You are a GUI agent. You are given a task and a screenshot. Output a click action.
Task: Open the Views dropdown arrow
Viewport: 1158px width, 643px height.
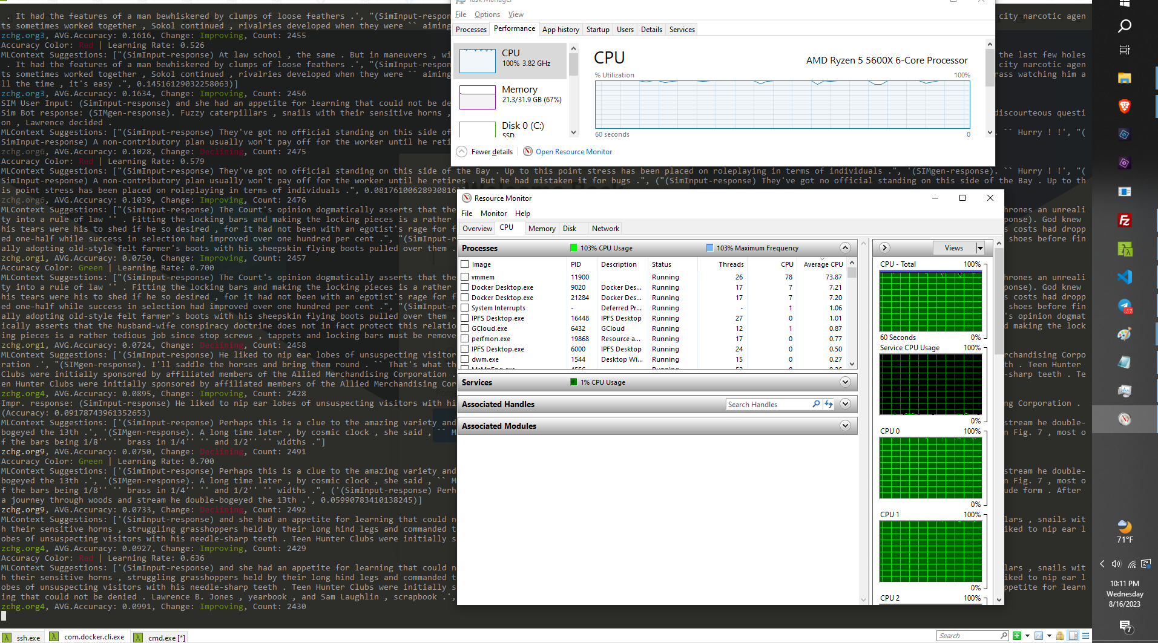tap(980, 248)
